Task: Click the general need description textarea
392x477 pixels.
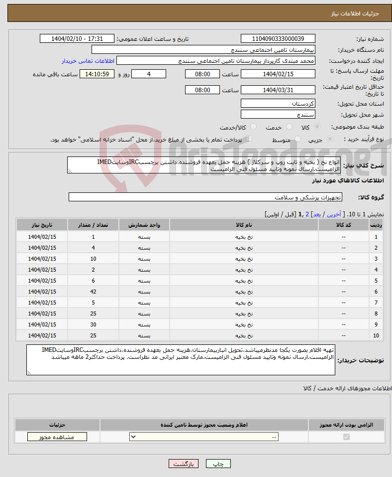Action: [204, 165]
